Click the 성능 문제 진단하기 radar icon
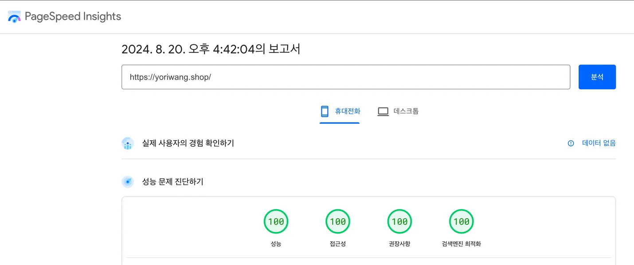634x265 pixels. (x=128, y=182)
